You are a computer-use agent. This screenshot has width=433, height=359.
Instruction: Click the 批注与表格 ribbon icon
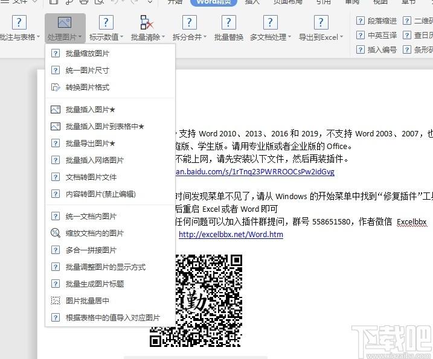click(x=19, y=22)
